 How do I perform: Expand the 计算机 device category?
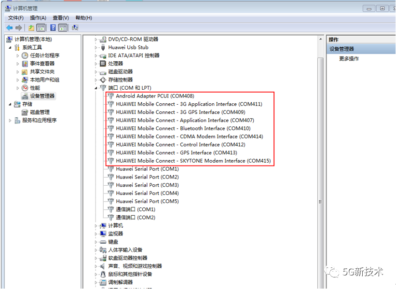tap(96, 226)
